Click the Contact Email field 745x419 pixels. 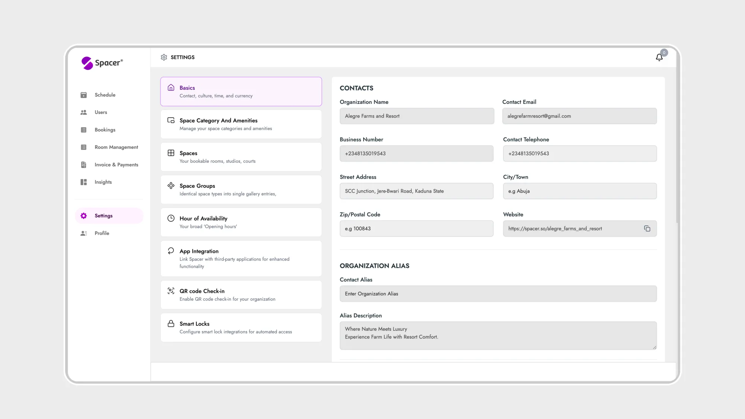pyautogui.click(x=579, y=116)
